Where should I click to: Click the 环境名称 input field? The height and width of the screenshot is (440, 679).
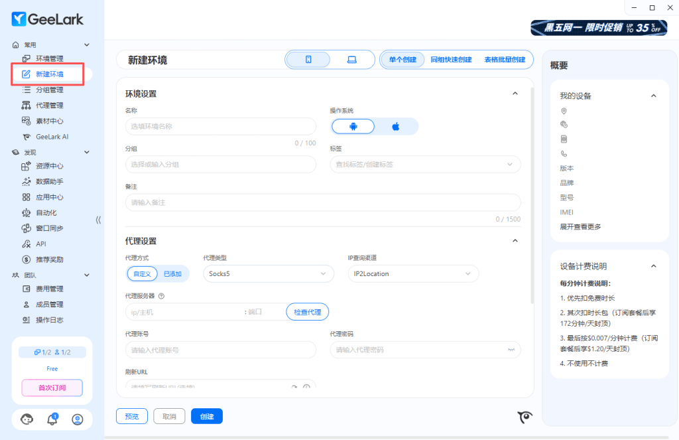220,126
